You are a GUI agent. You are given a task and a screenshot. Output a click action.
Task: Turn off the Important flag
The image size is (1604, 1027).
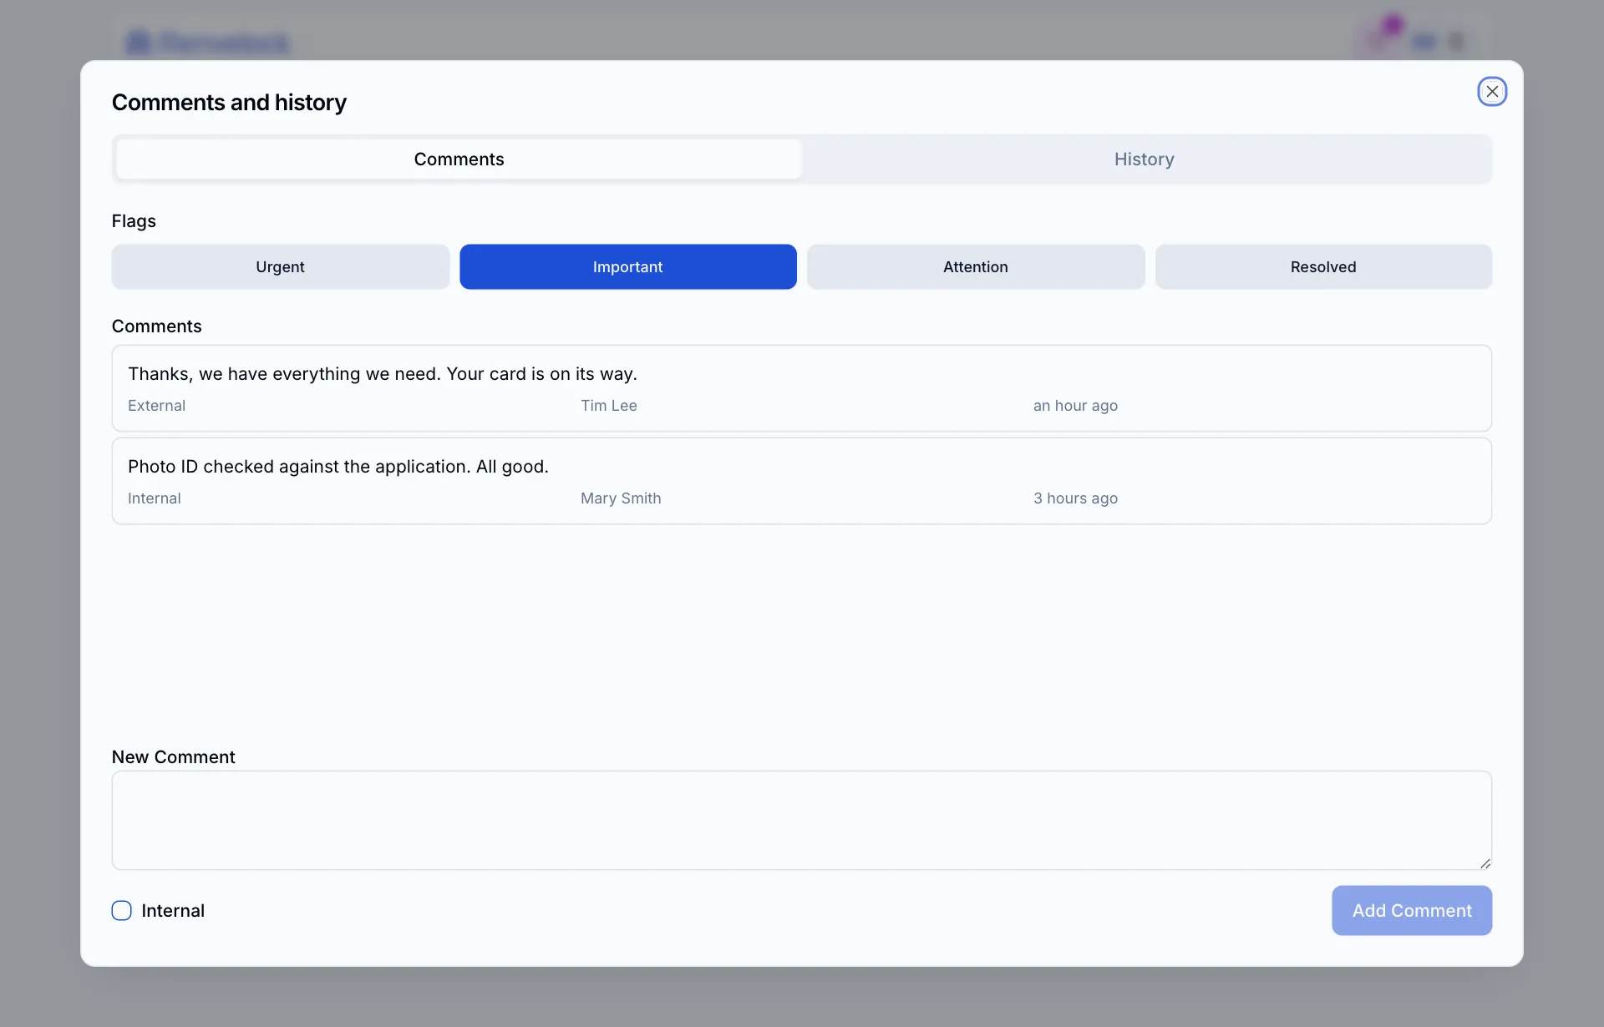coord(627,267)
